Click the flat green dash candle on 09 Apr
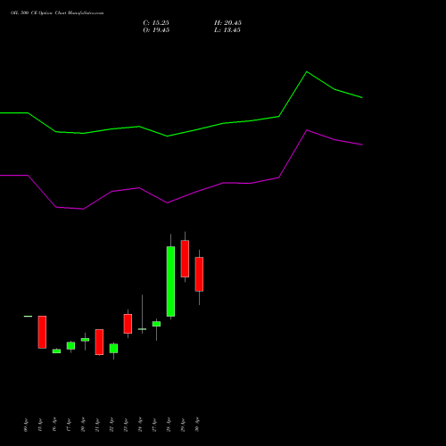446x446 pixels. coord(28,317)
